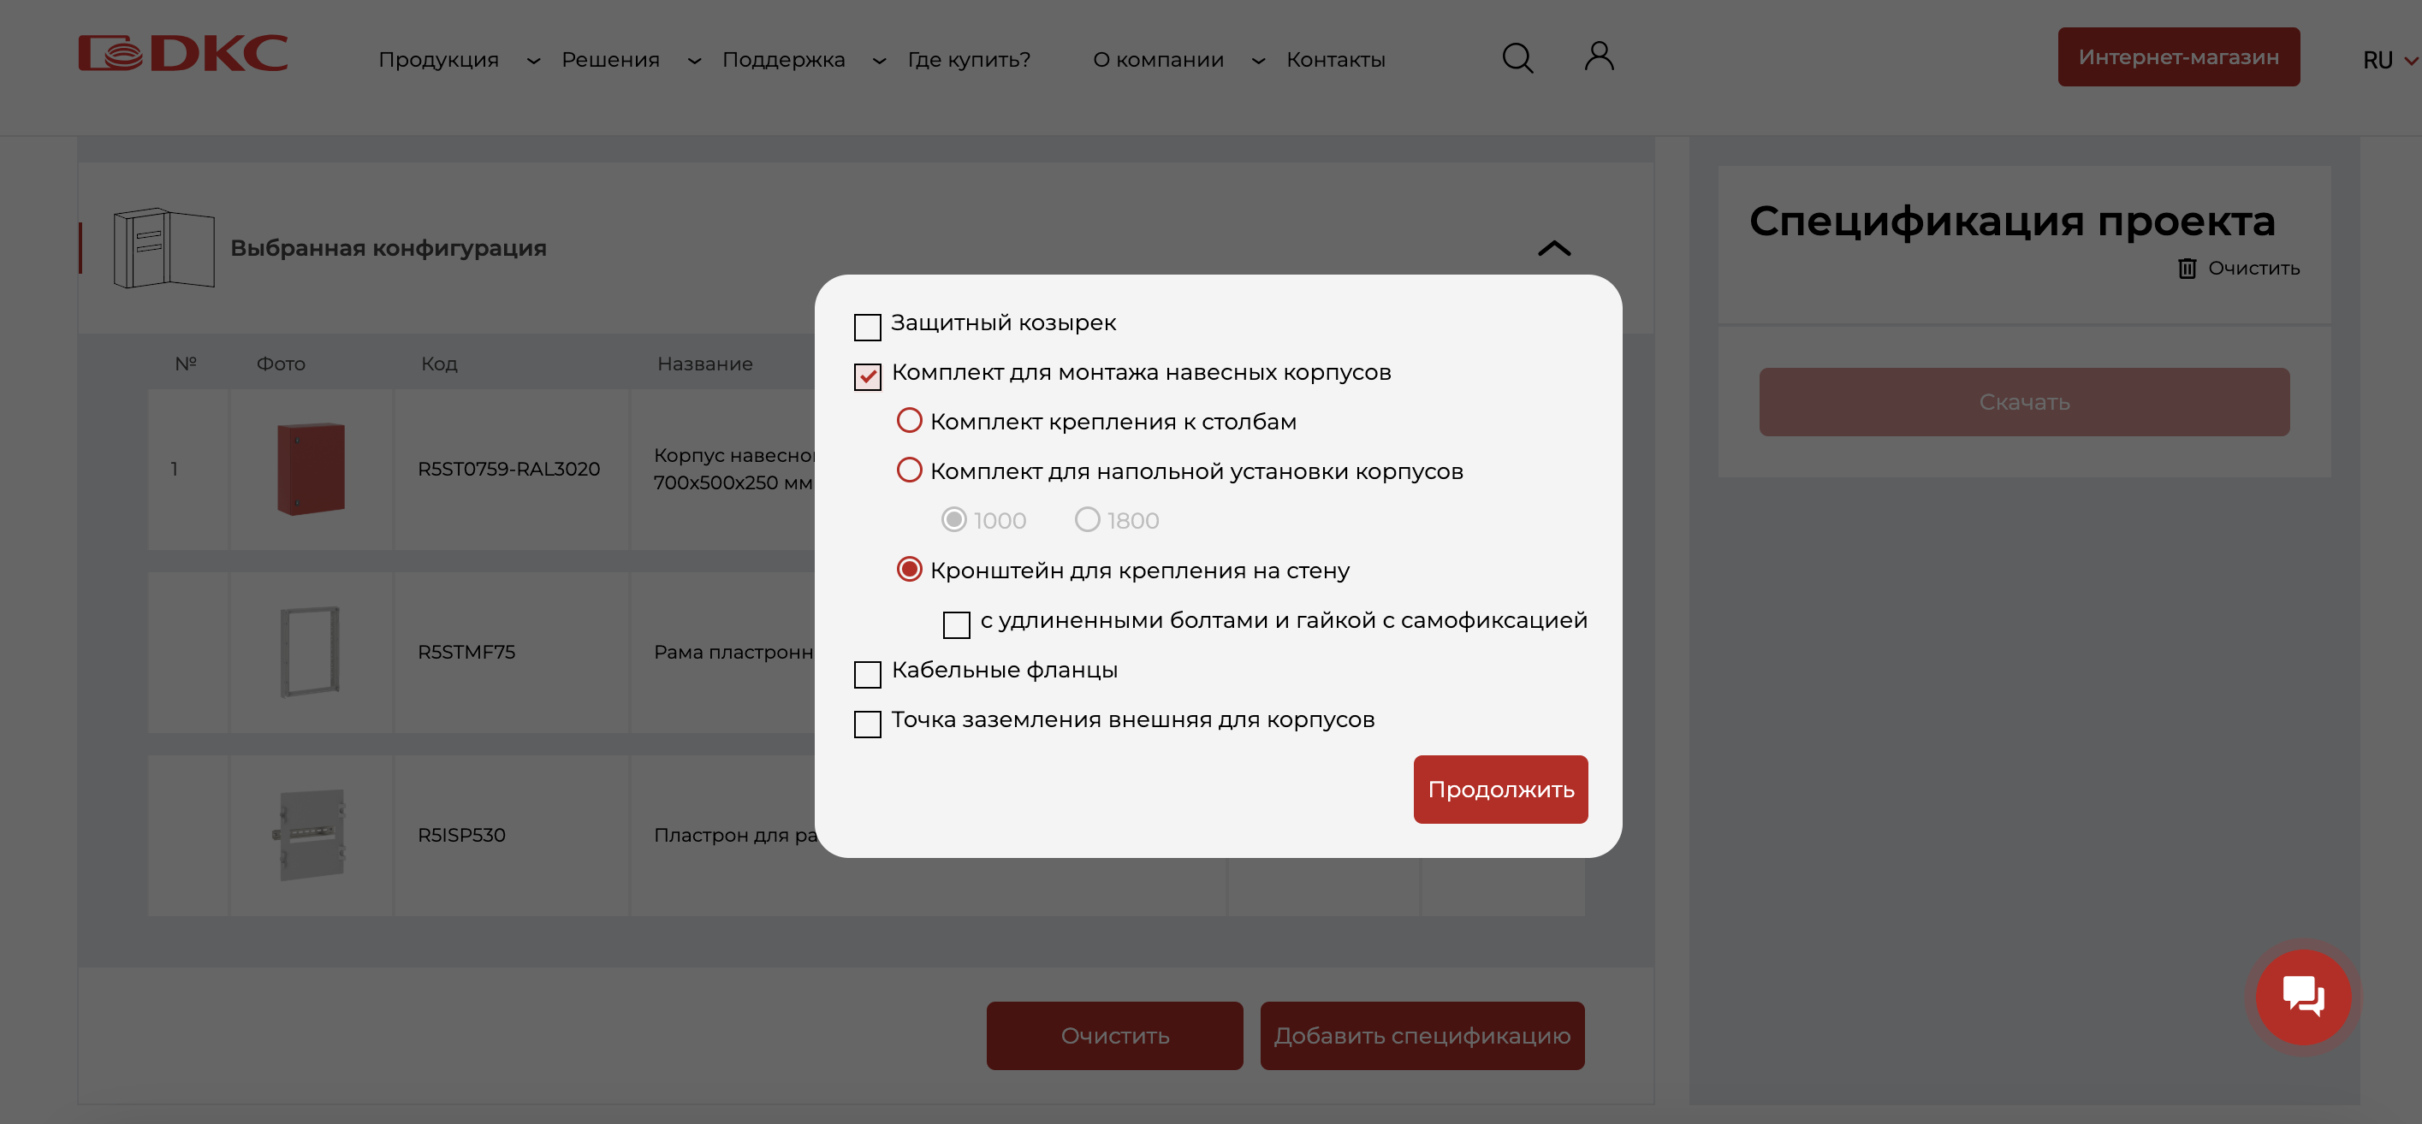
Task: Open the user account profile icon
Action: [x=1599, y=56]
